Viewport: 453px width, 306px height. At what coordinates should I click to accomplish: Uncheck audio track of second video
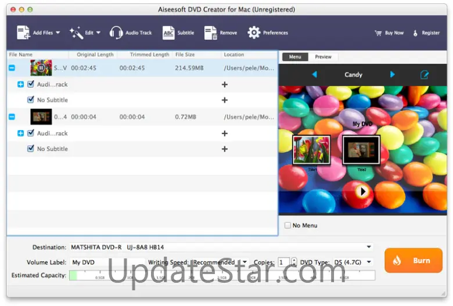(x=30, y=133)
